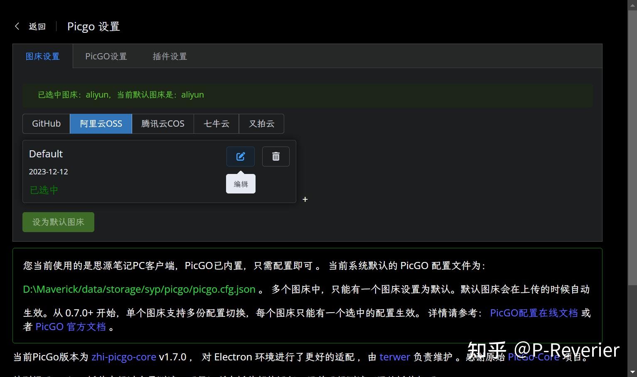Switch to 腾讯云COS image host
The image size is (637, 377).
tap(162, 123)
